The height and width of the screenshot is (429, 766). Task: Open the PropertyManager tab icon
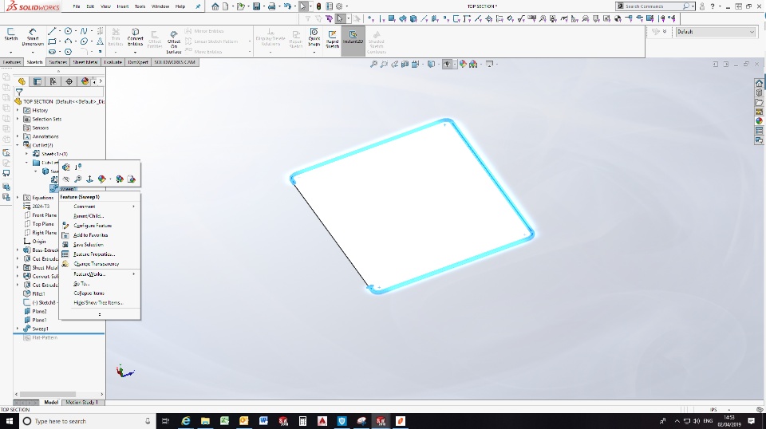pos(38,81)
